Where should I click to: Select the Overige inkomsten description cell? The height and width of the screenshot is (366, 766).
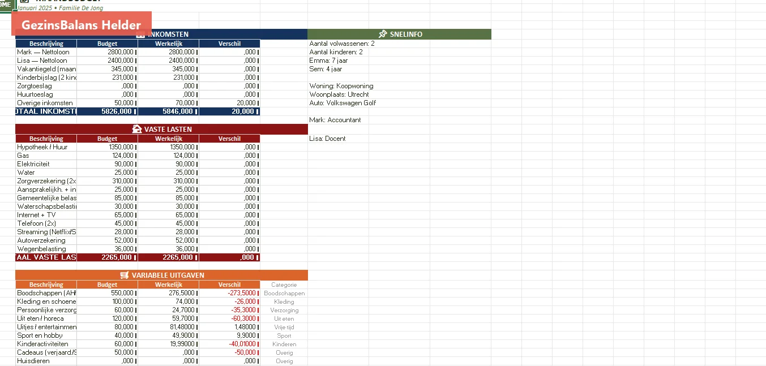(x=46, y=103)
